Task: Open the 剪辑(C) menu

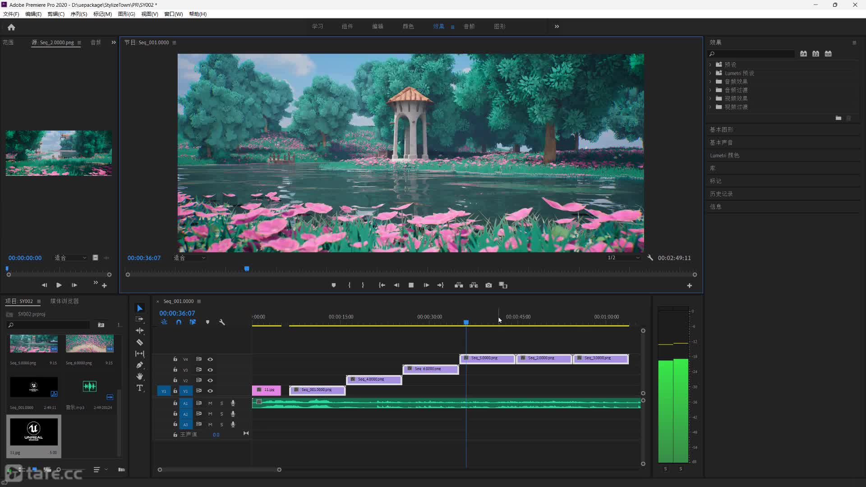Action: point(56,14)
